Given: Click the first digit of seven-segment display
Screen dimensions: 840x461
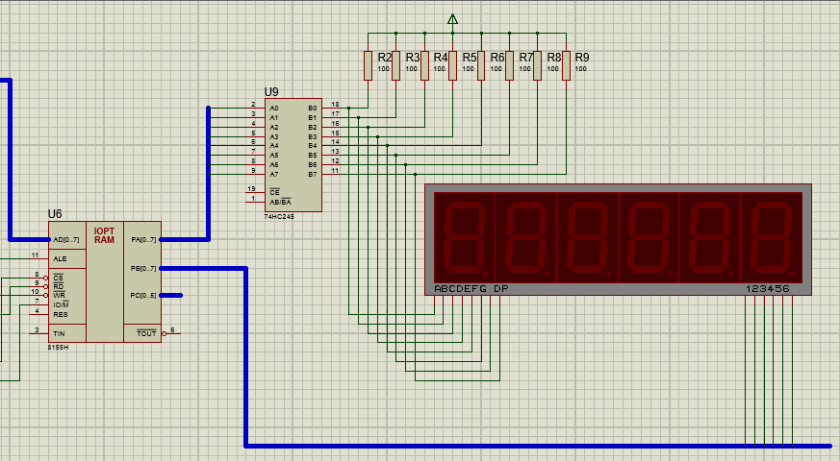Looking at the screenshot, I should coord(464,235).
